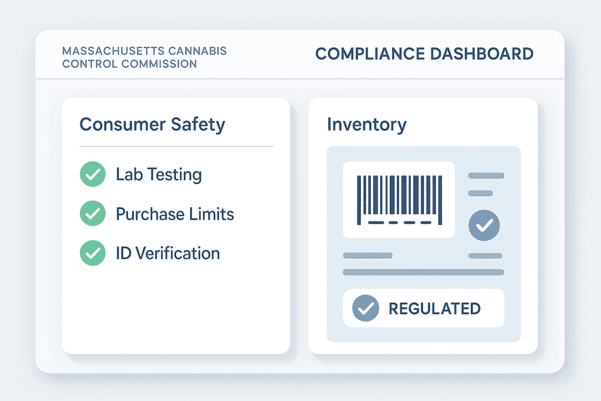Select the Purchase Limits label

click(175, 214)
